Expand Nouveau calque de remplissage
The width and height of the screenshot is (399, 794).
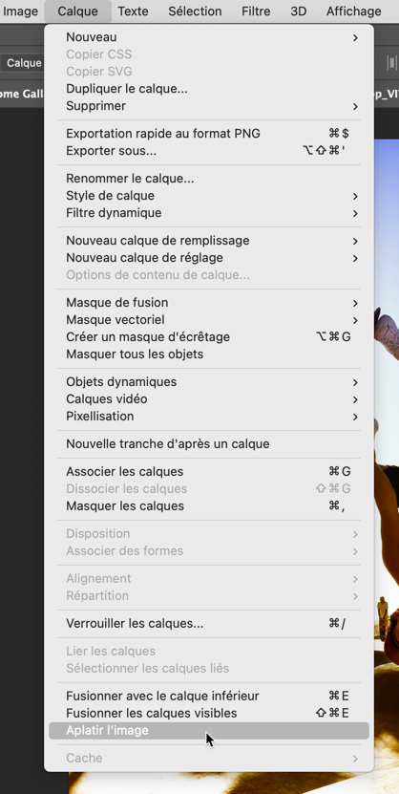pos(209,240)
